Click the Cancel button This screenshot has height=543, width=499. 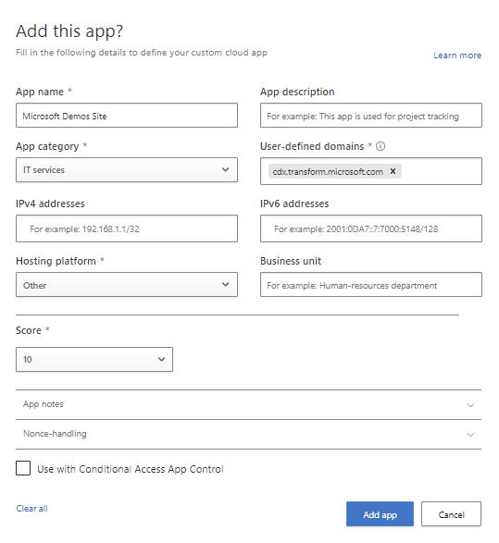click(x=451, y=514)
